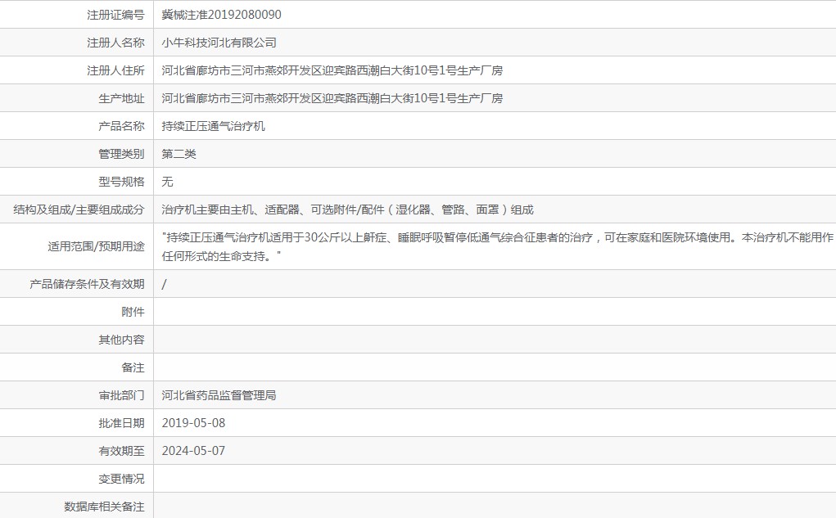This screenshot has width=836, height=518.
Task: Select the 备注 label
Action: tap(133, 367)
